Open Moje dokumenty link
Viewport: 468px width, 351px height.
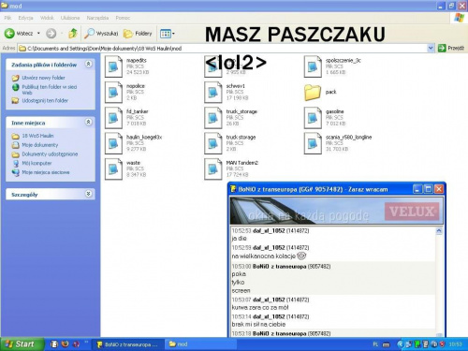click(x=40, y=145)
